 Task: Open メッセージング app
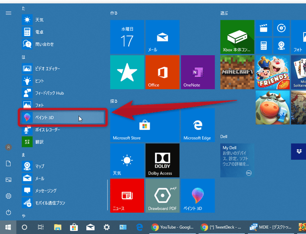(63, 191)
